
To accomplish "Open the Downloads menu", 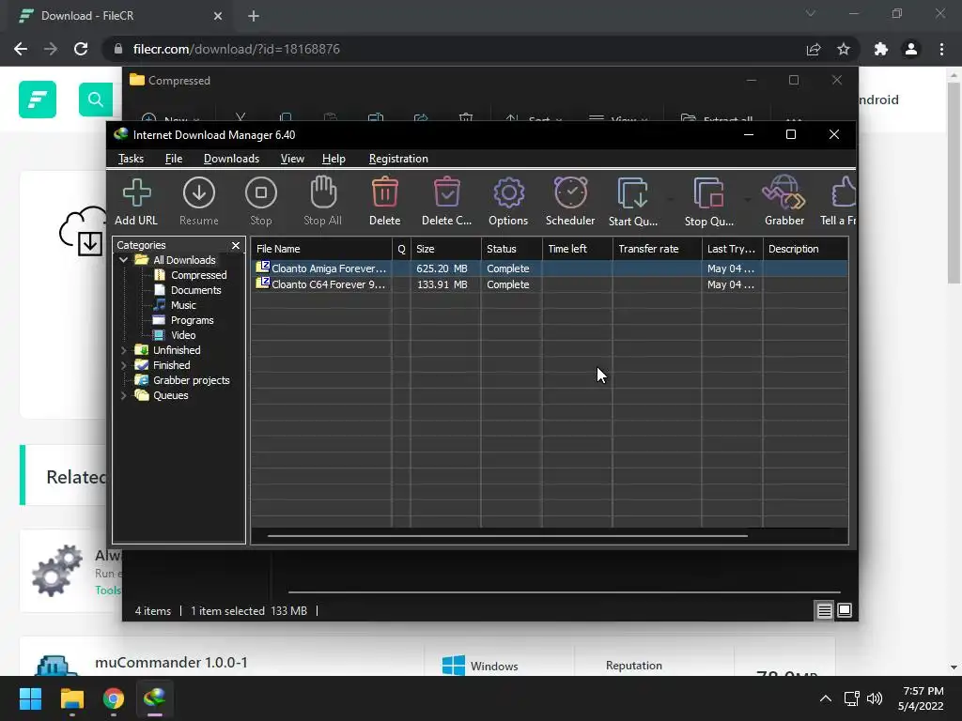I will coord(231,159).
